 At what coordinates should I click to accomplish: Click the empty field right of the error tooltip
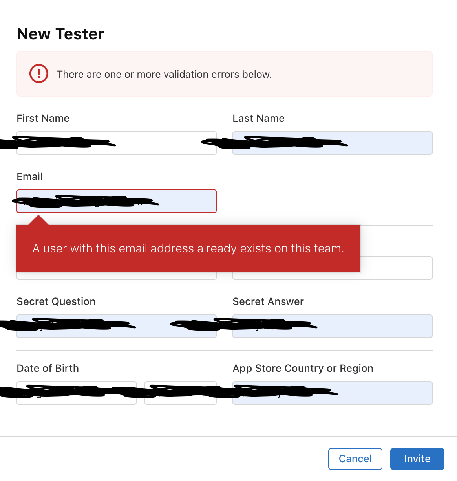396,268
